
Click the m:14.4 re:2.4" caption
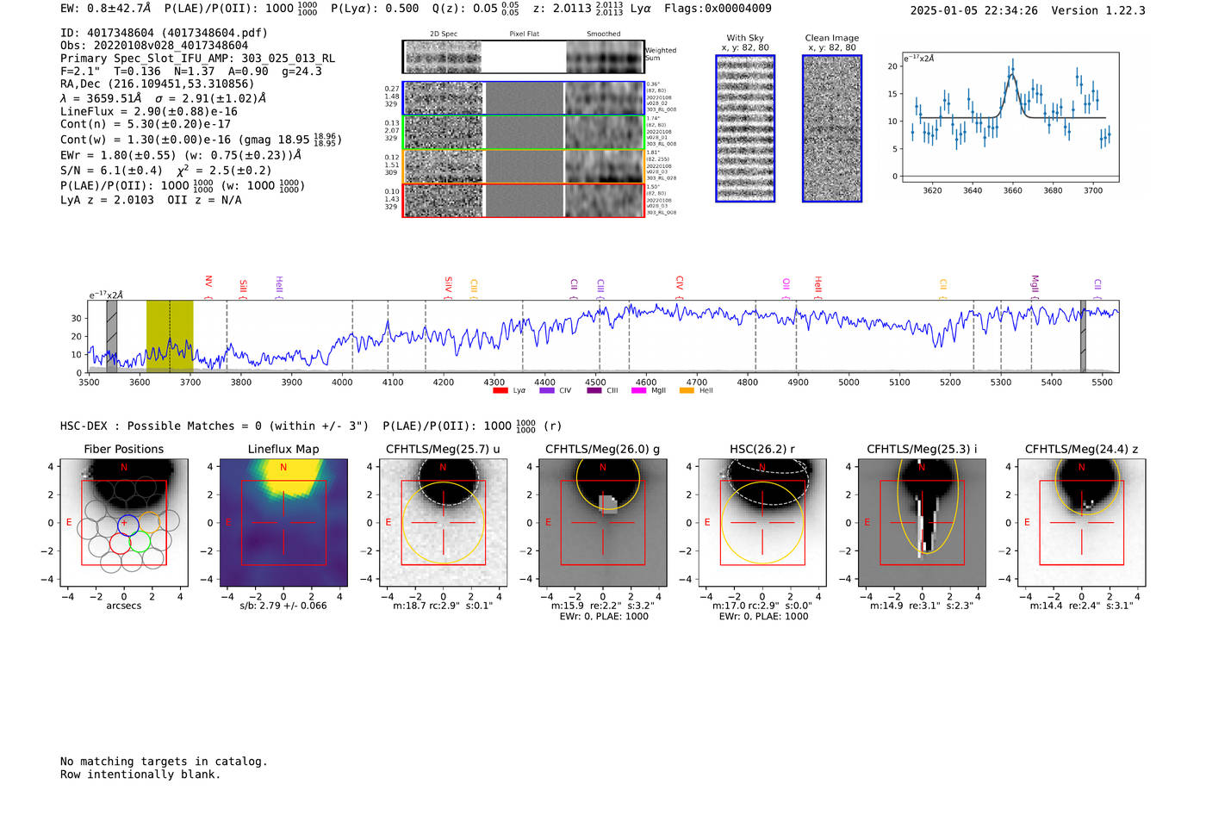coord(1081,606)
